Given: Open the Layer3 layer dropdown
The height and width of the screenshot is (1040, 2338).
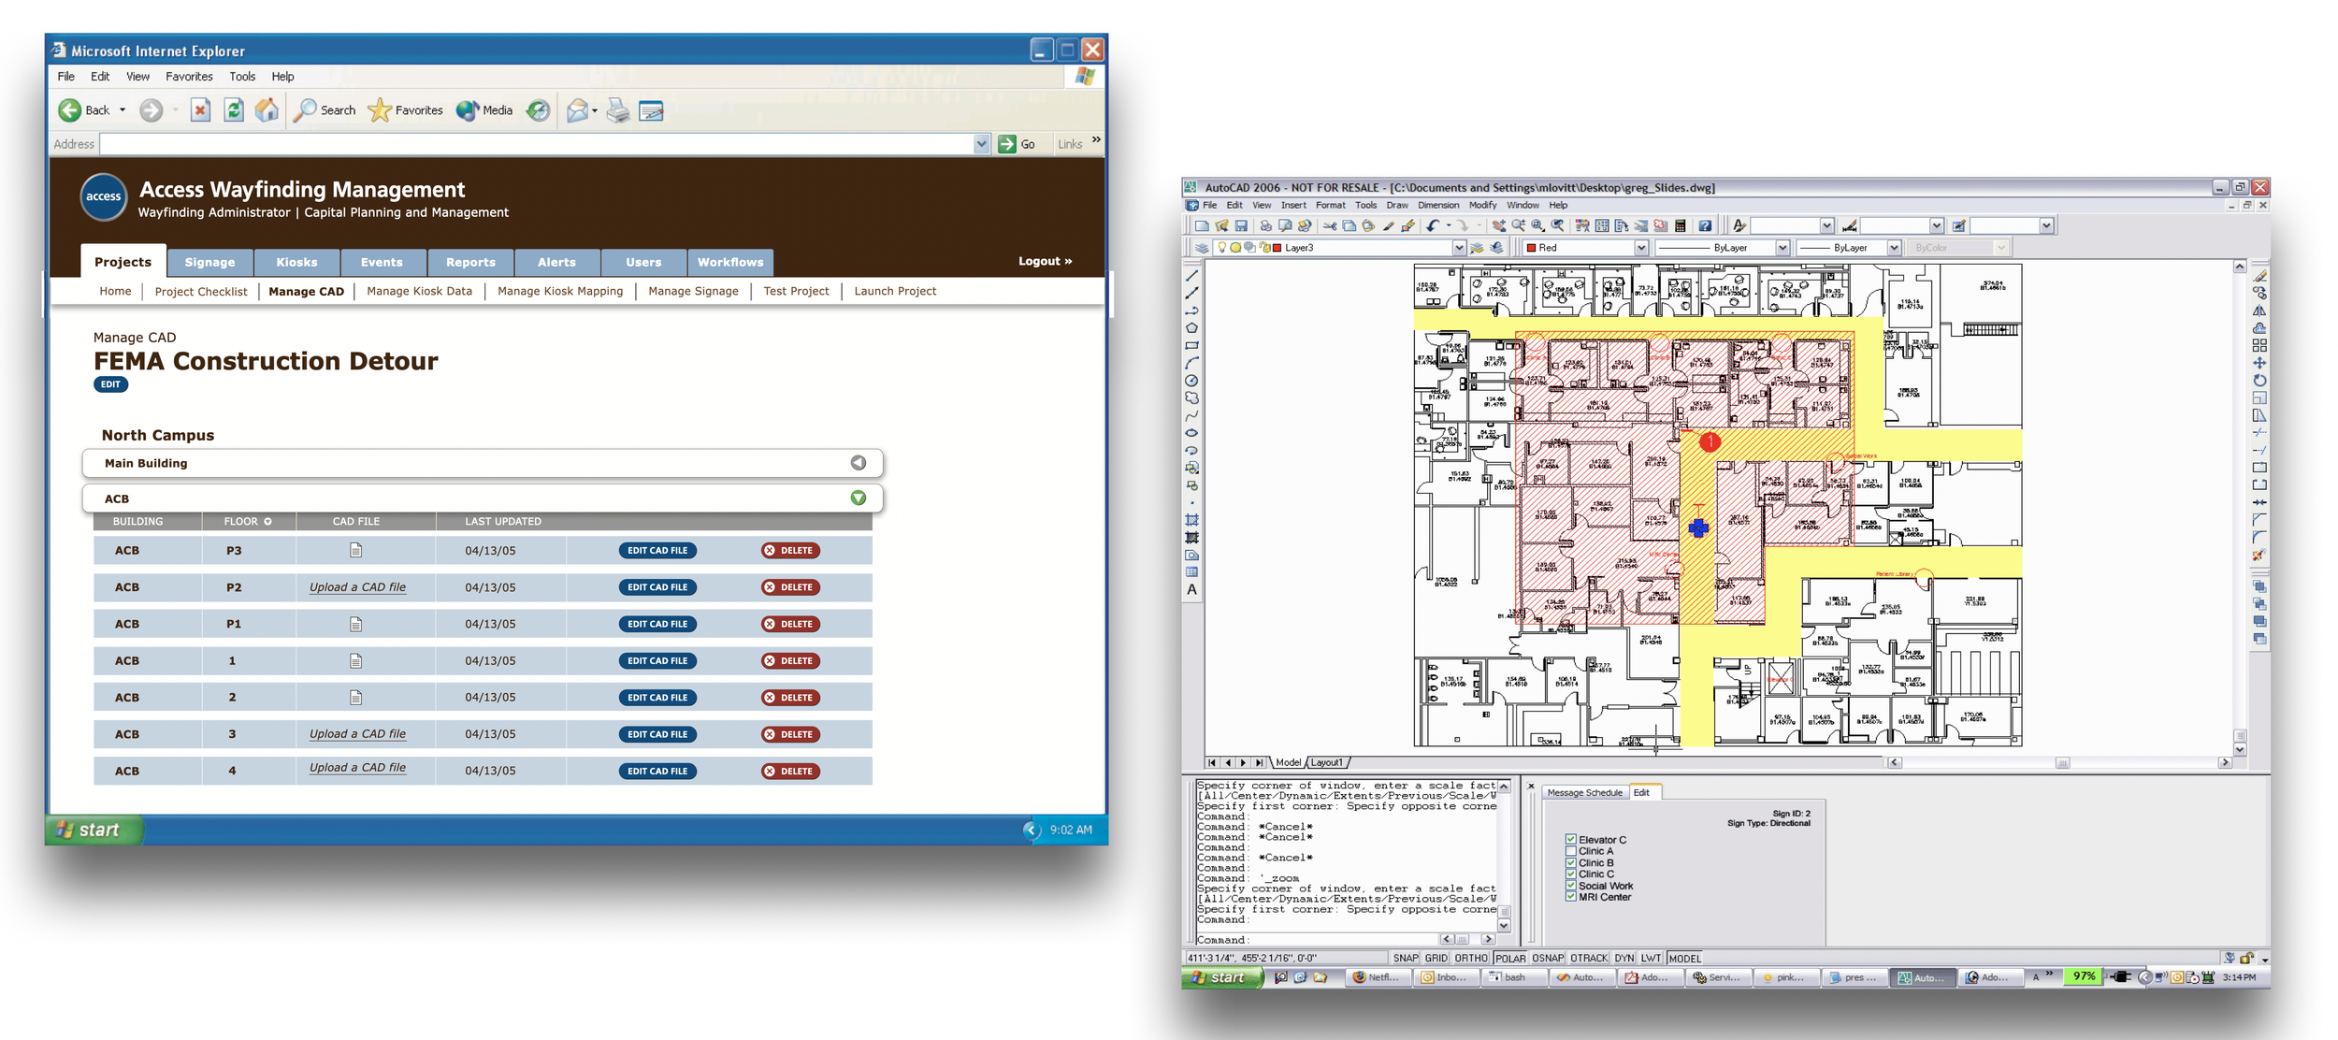Looking at the screenshot, I should click(x=1458, y=248).
